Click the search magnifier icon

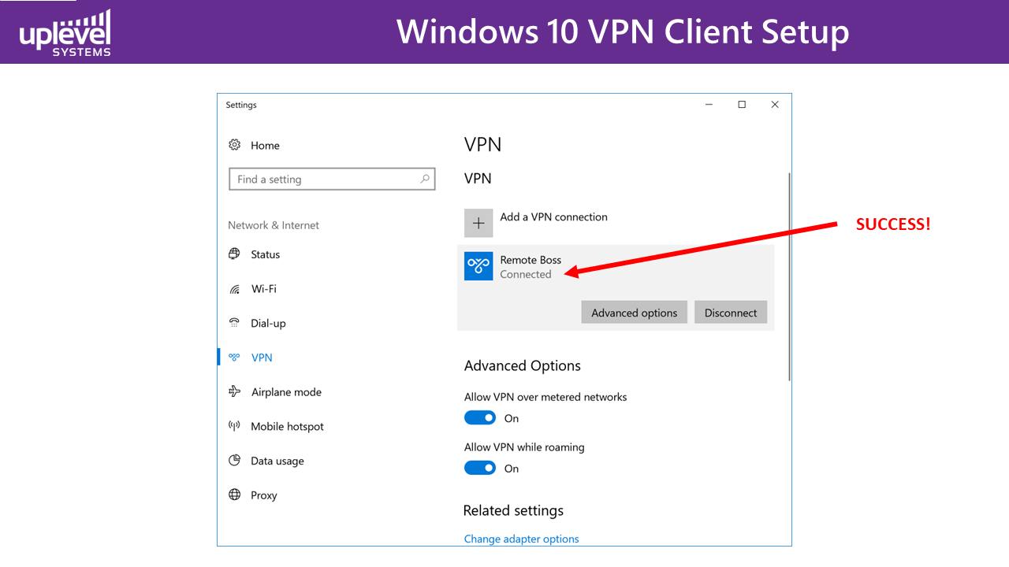click(425, 179)
